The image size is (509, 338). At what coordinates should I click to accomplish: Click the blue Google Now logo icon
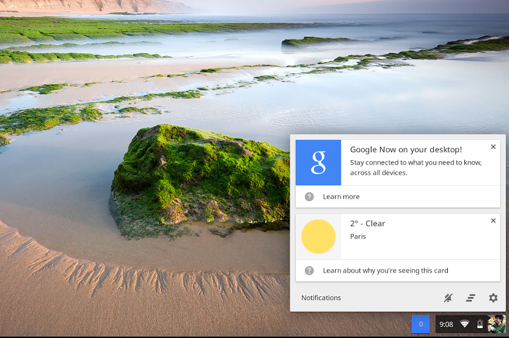click(x=318, y=163)
